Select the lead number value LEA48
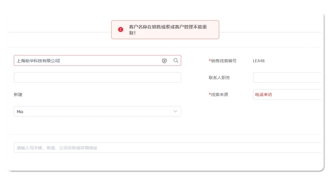This screenshot has width=330, height=185. [259, 61]
